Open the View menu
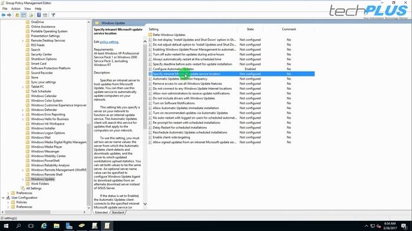The height and width of the screenshot is (231, 412). point(27,8)
